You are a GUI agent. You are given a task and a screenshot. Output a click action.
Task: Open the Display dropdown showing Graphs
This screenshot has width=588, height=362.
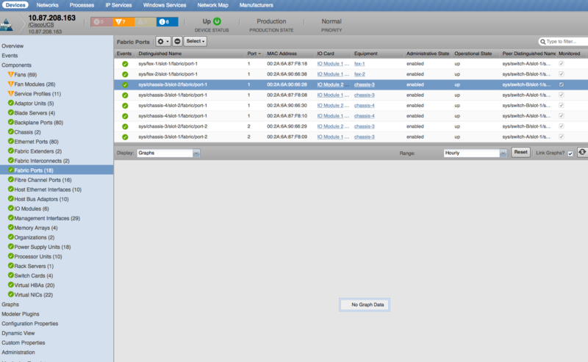click(168, 153)
